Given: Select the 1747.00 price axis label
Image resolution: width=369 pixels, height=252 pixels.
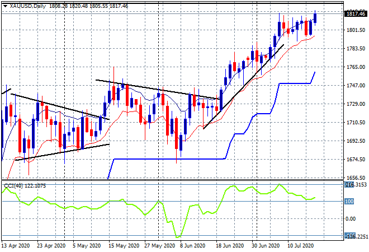Looking at the screenshot, I should click(356, 86).
